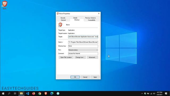Screen dimensions: 170x96
Task: Click the 'Target type:' label
Action: (x=62, y=30)
